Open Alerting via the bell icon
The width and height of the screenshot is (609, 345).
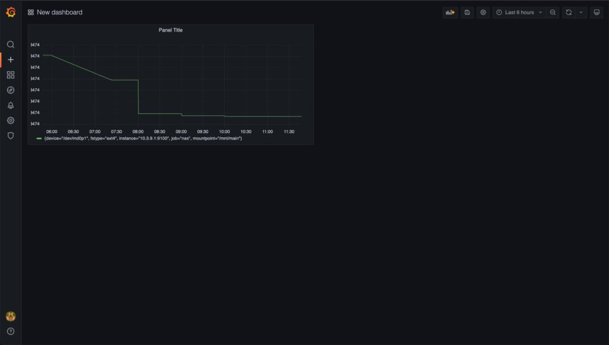[11, 106]
